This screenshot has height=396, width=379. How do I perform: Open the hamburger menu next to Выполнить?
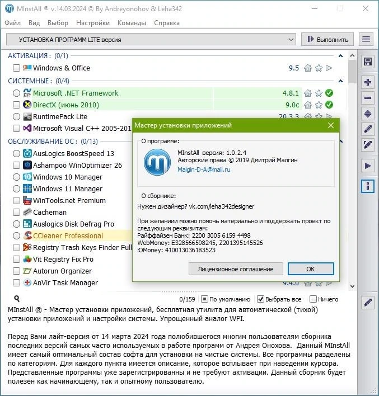click(x=366, y=39)
